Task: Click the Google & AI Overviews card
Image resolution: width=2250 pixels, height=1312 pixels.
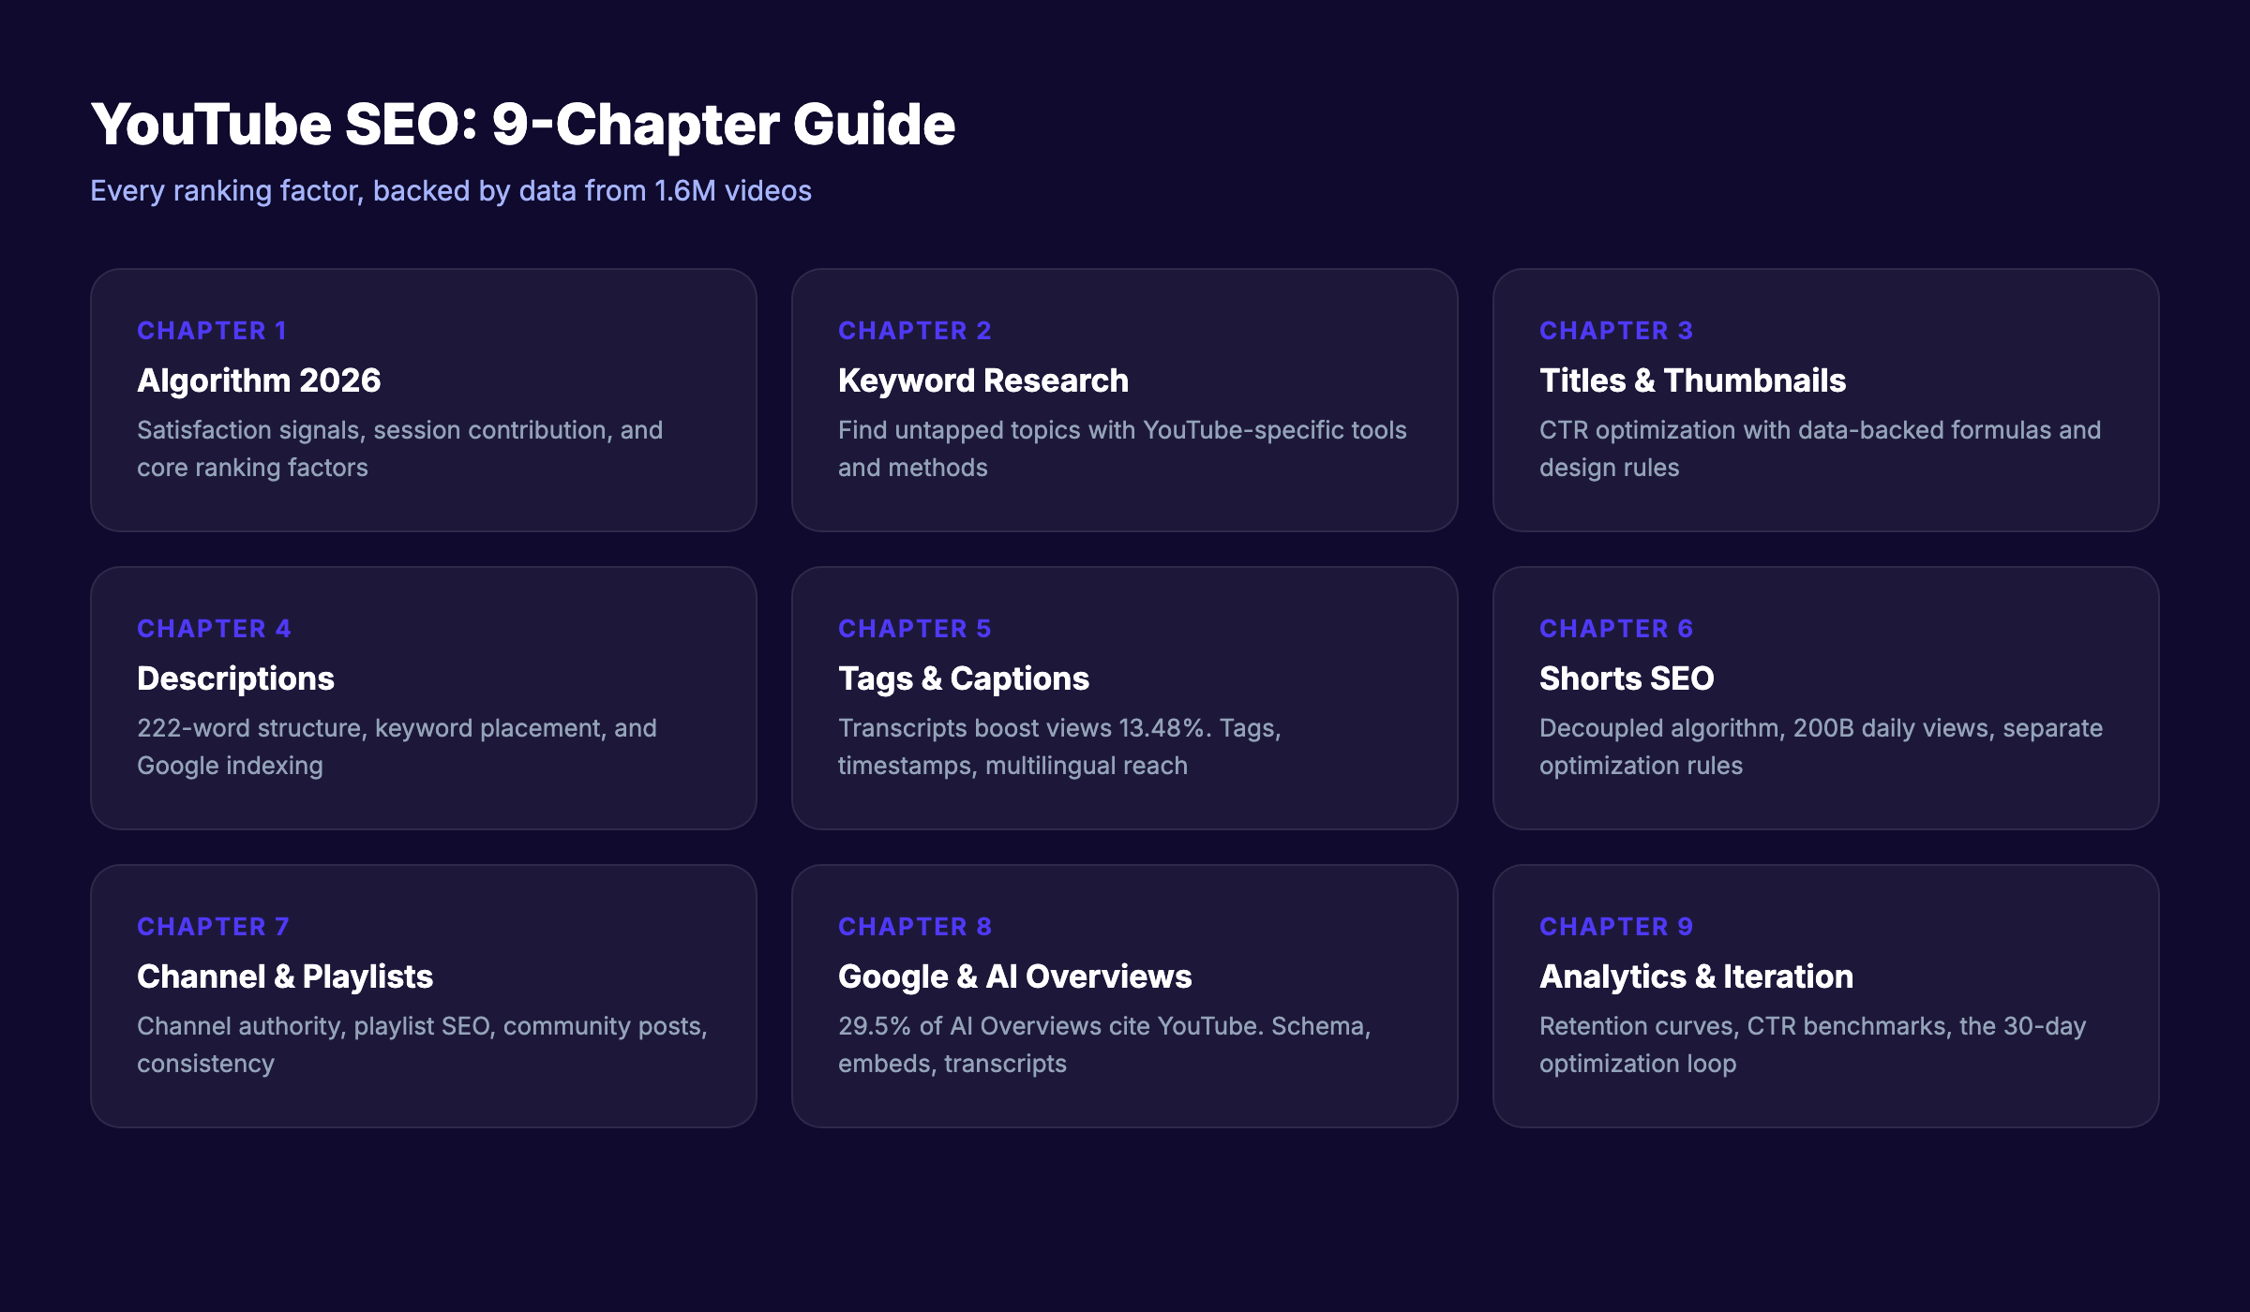Action: pos(1123,995)
